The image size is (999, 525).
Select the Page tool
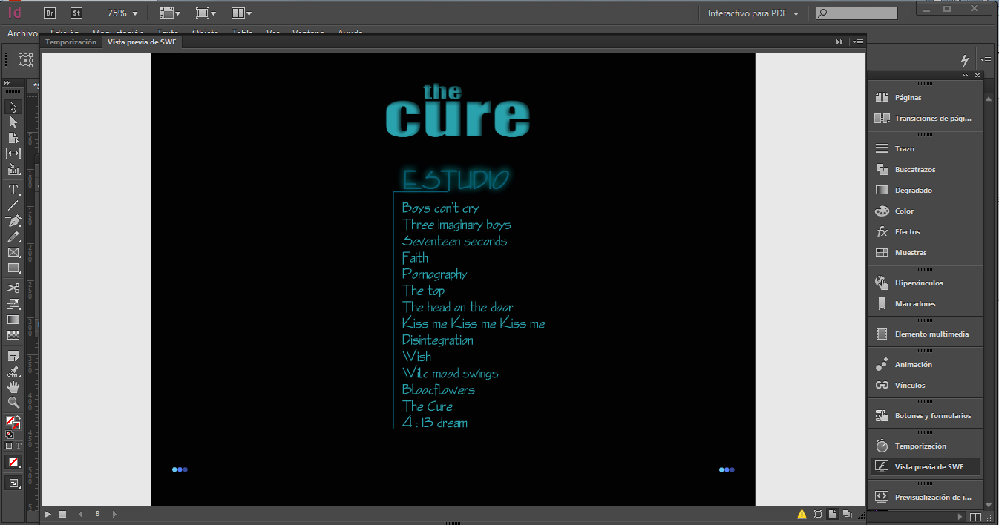[13, 138]
